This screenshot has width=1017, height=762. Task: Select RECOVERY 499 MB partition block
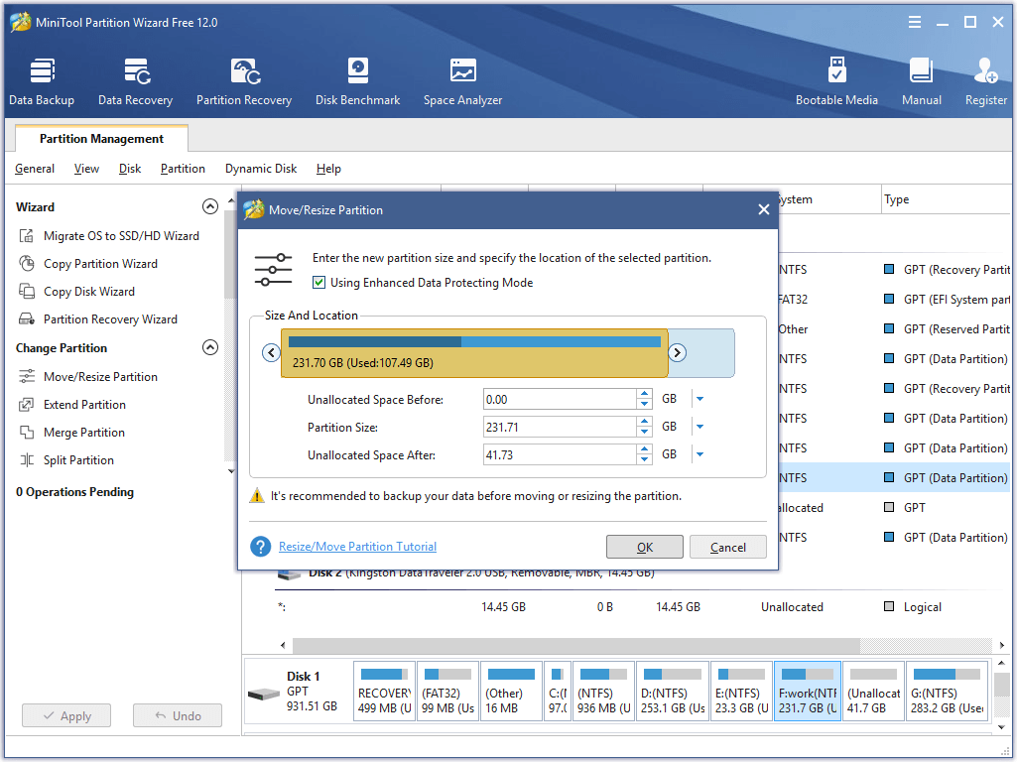click(385, 692)
